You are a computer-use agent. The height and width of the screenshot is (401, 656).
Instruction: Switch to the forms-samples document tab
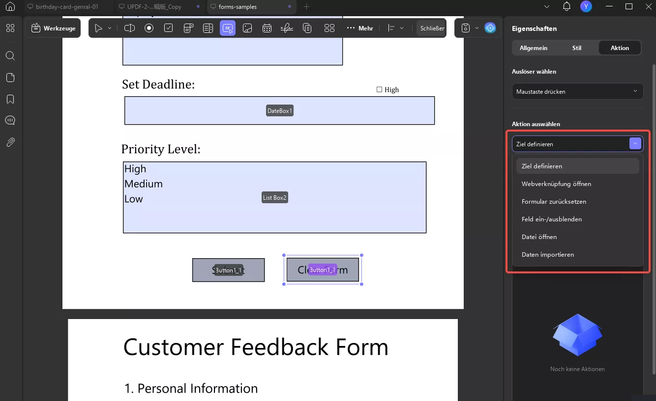[x=251, y=7]
